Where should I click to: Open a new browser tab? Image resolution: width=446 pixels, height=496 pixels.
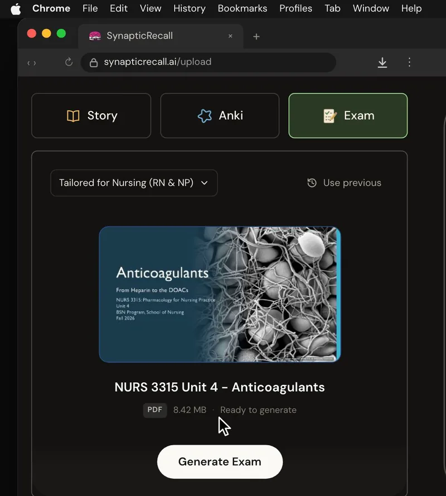pos(256,37)
